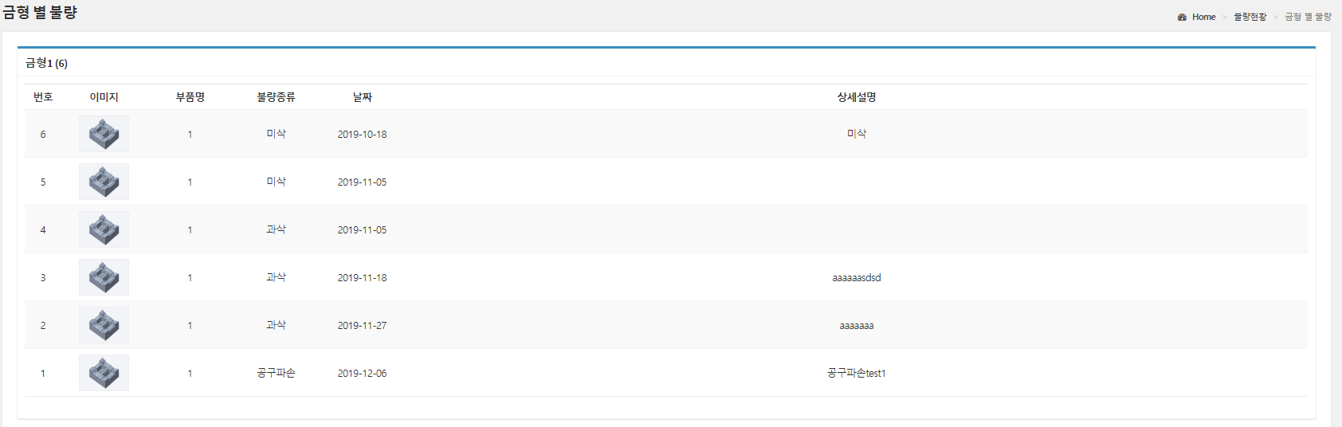The image size is (1342, 427).
Task: Click part name link in row 1
Action: [x=190, y=374]
